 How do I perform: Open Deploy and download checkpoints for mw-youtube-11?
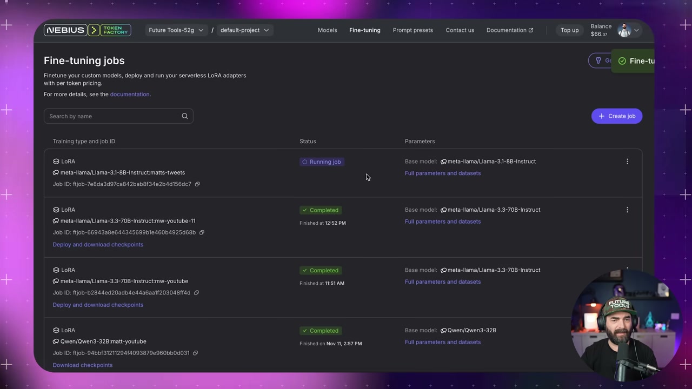(x=98, y=244)
